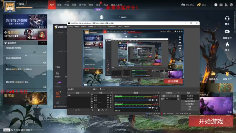
Task: Open transition properties gear beside 渐变
Action: tap(178, 96)
